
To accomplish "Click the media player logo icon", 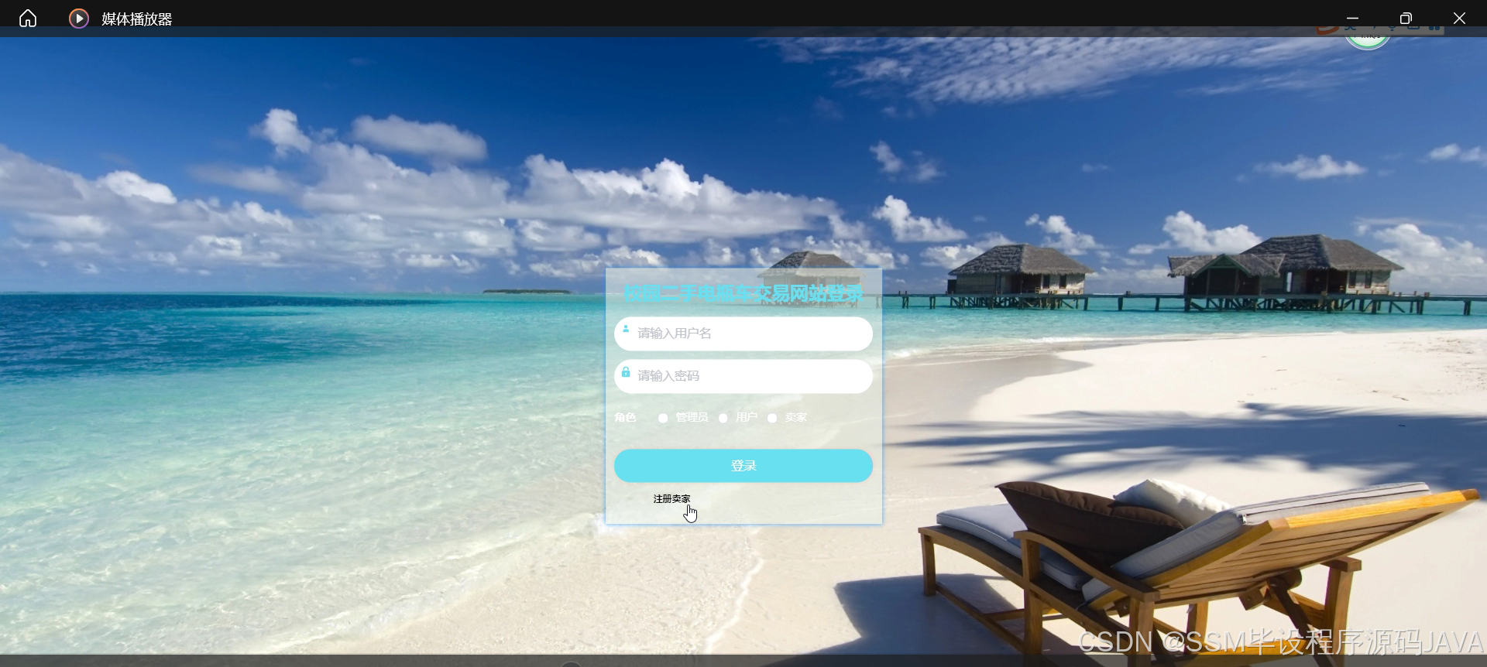I will click(x=79, y=19).
